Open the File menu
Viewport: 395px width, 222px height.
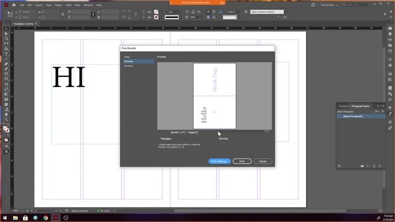(22, 5)
